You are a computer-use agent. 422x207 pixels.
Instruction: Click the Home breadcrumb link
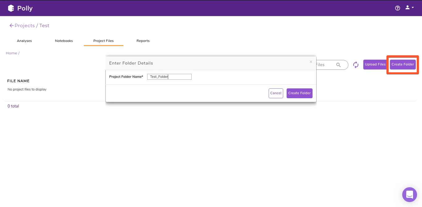point(11,53)
